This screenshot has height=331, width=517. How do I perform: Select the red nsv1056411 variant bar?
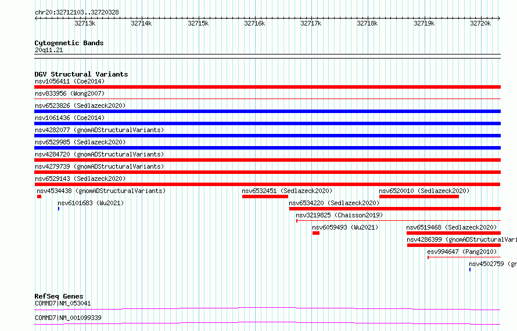[x=267, y=87]
